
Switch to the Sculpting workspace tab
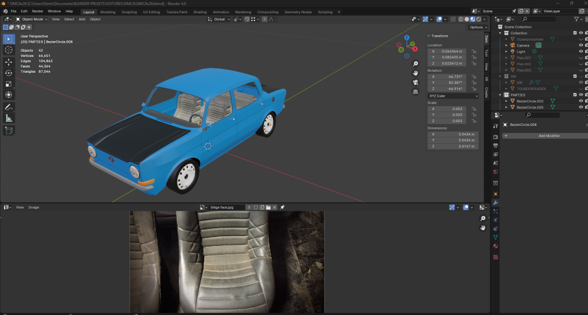click(129, 12)
